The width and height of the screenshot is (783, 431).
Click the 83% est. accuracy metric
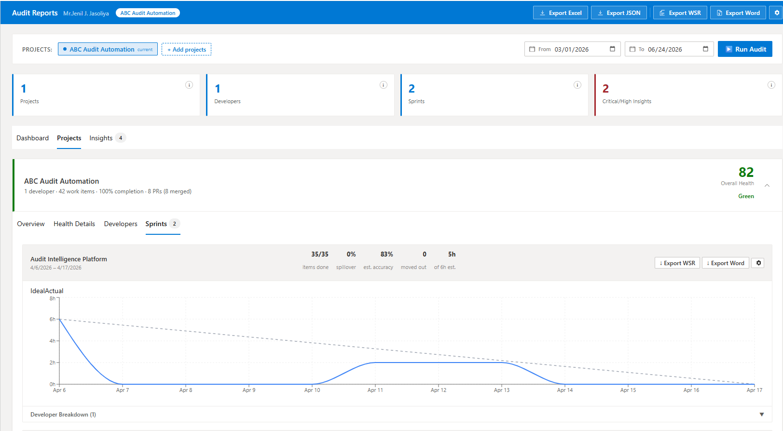(378, 260)
